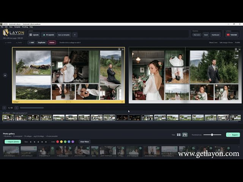Adjust the Thumbnail size slider
Image resolution: width=243 pixels, height=182 pixels.
(212, 135)
